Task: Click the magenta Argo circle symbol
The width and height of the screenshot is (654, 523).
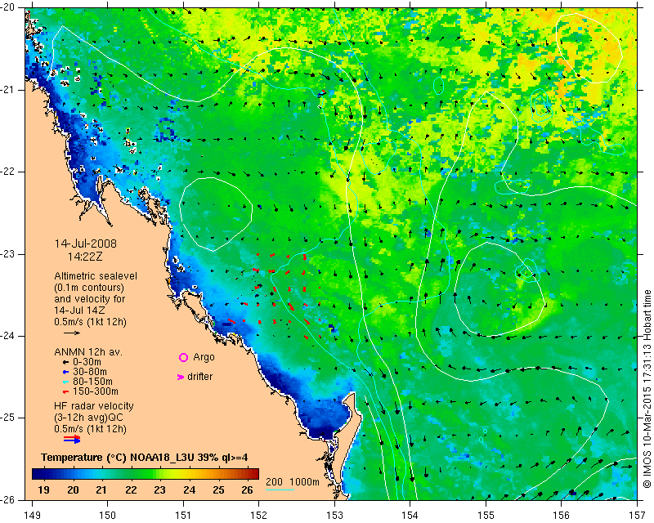Action: pyautogui.click(x=183, y=357)
